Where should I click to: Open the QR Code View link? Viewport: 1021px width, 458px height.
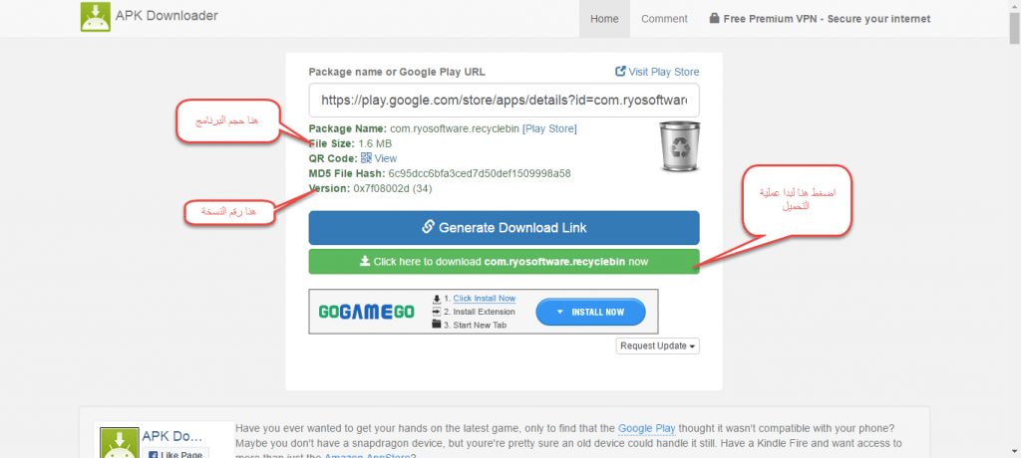pos(386,158)
